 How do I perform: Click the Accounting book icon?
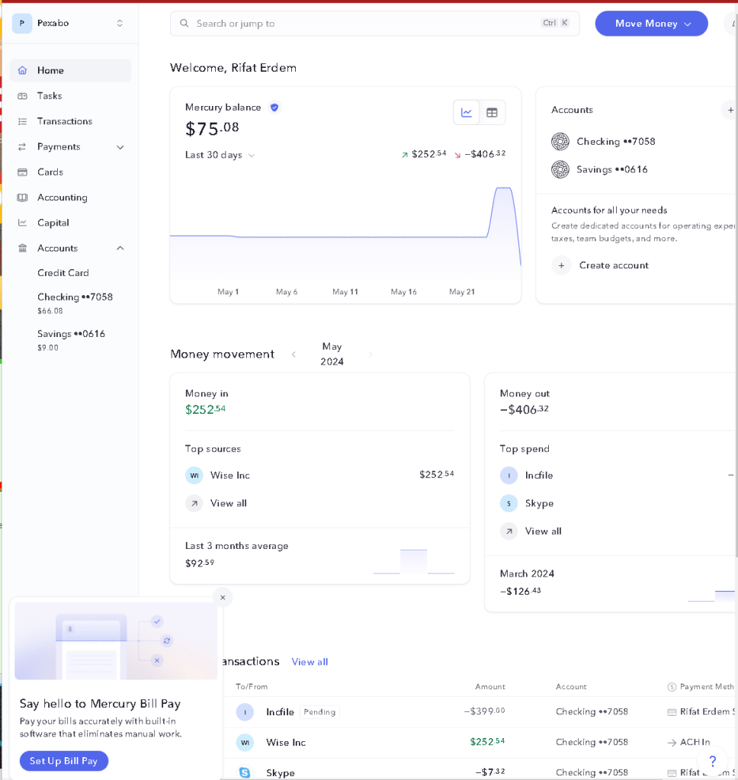click(x=22, y=197)
